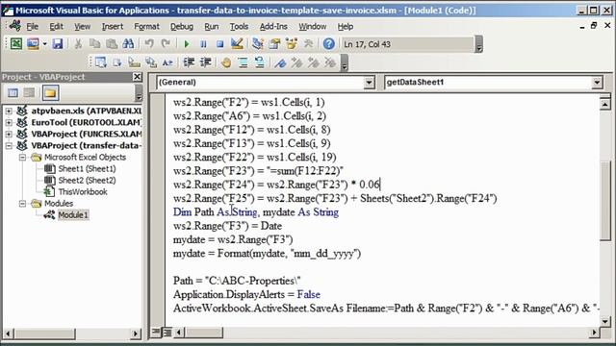The height and width of the screenshot is (346, 616).
Task: Select Module1 in project tree
Action: [x=73, y=215]
